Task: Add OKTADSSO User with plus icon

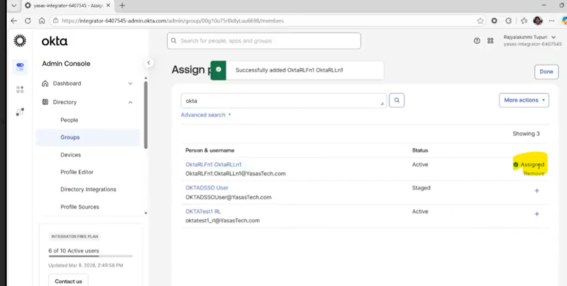Action: point(537,190)
